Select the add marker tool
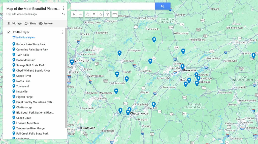 (94, 14)
